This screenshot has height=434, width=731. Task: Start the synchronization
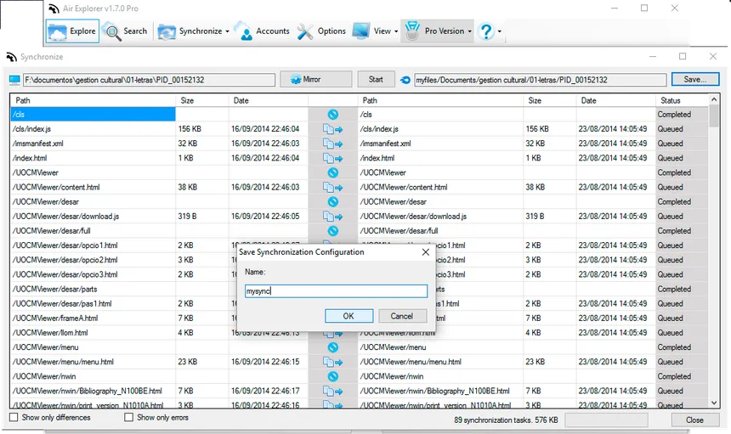pos(376,79)
